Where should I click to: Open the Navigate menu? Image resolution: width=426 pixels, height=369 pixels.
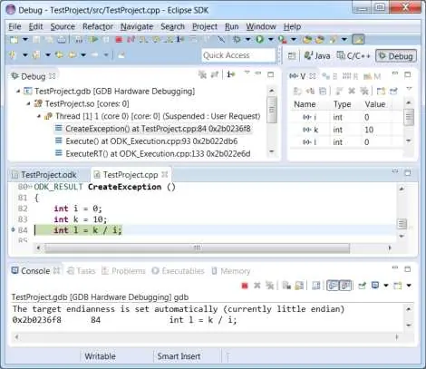(x=137, y=26)
